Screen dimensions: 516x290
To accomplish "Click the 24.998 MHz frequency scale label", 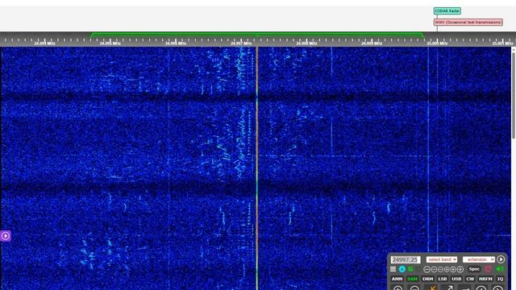I will [306, 43].
